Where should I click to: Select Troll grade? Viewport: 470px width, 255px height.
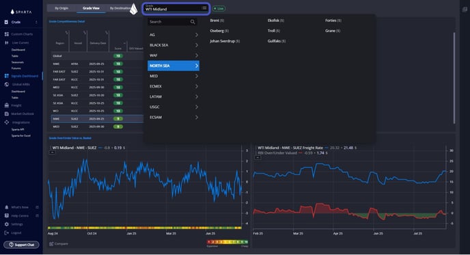click(274, 31)
